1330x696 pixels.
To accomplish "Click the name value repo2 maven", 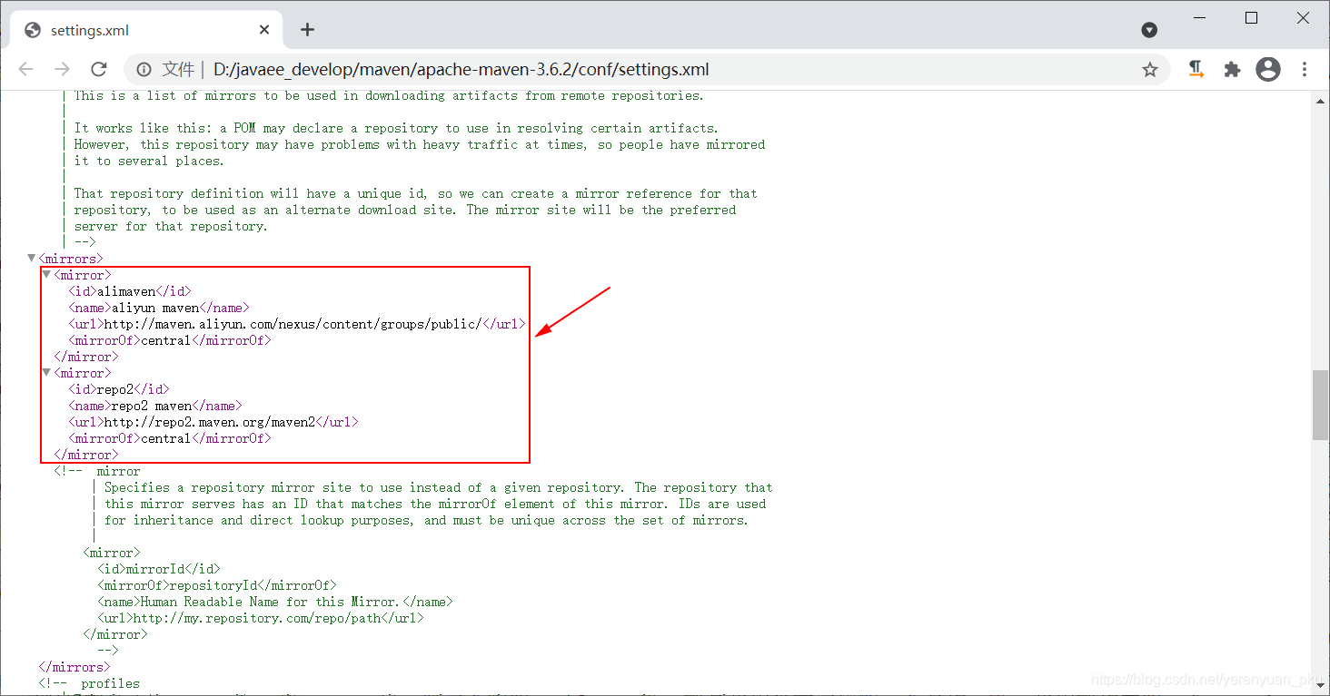I will click(152, 406).
